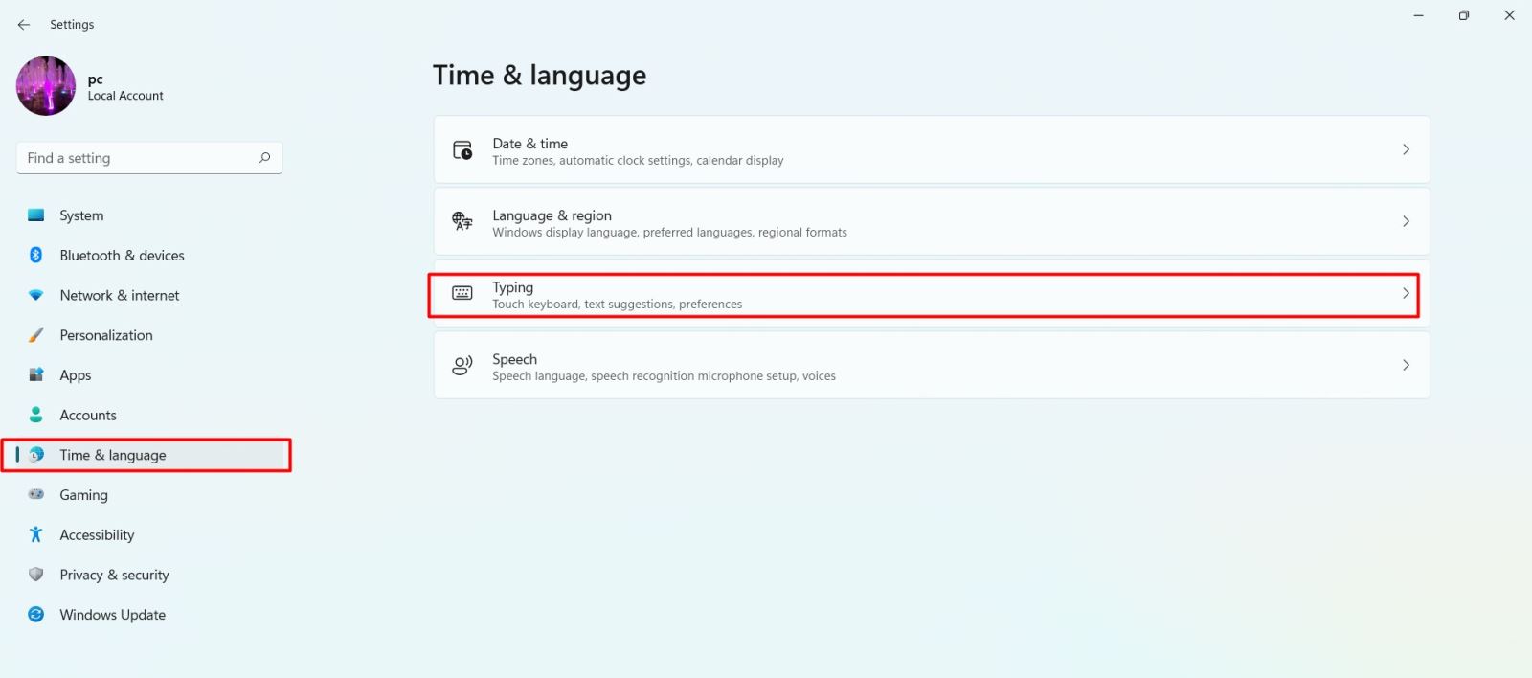
Task: Go to Accounts in sidebar
Action: point(88,415)
